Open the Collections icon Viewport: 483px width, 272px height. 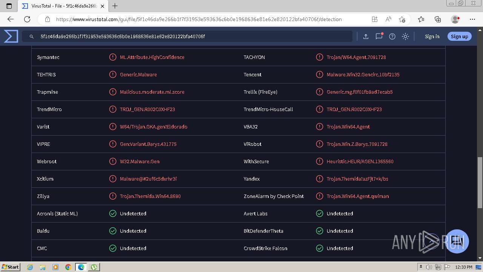click(438, 19)
